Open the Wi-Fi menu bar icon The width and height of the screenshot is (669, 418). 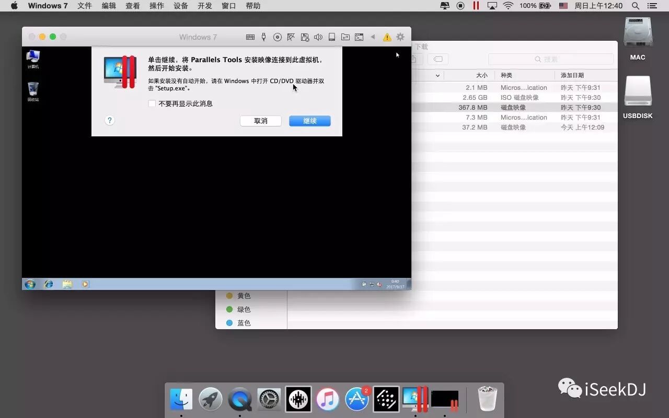[x=508, y=6]
